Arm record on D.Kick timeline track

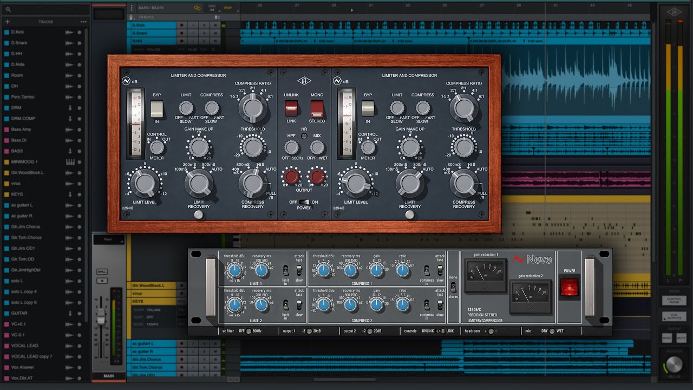pyautogui.click(x=182, y=25)
